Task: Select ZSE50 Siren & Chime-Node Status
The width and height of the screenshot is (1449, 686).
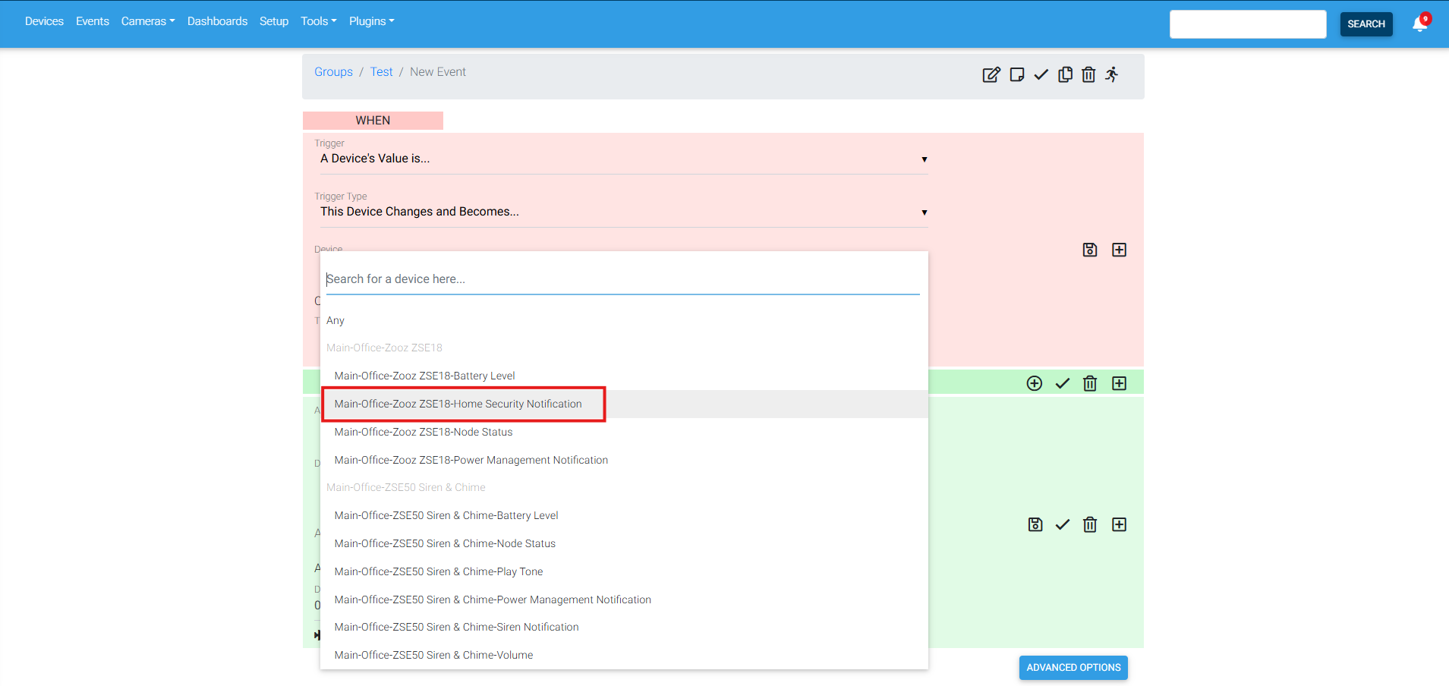Action: (624, 543)
